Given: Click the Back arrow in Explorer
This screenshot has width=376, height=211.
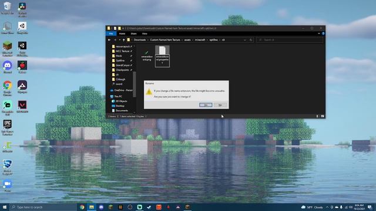Looking at the screenshot, I should click(109, 40).
